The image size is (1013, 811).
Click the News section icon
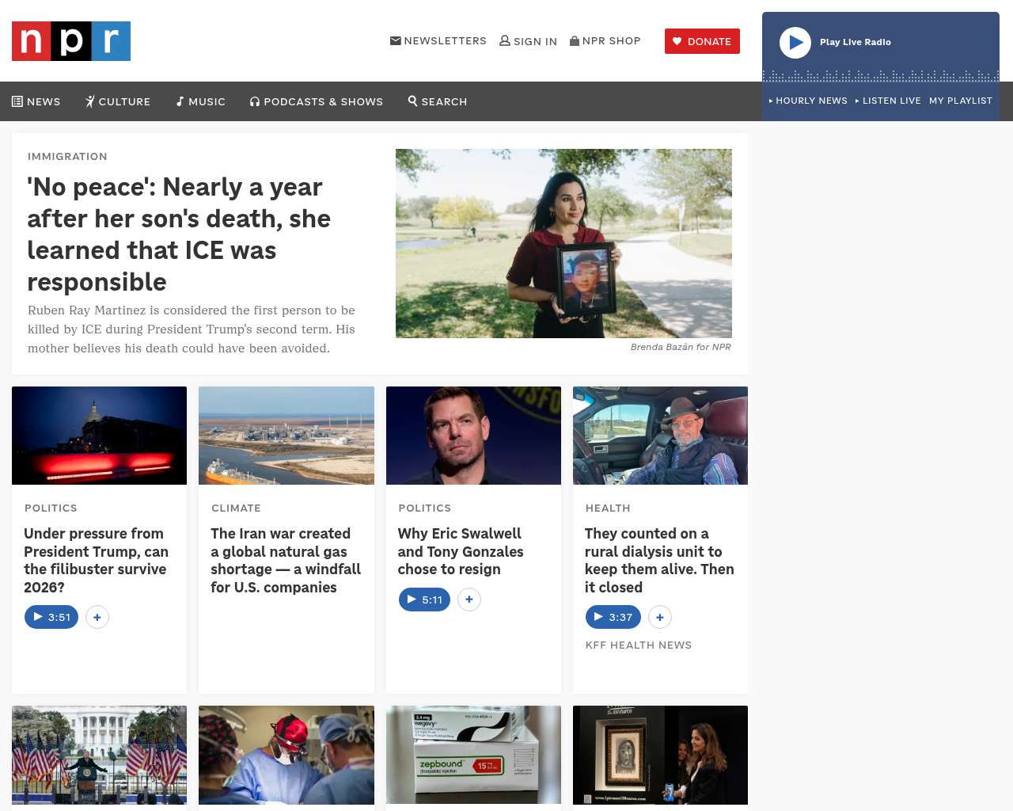[x=17, y=101]
